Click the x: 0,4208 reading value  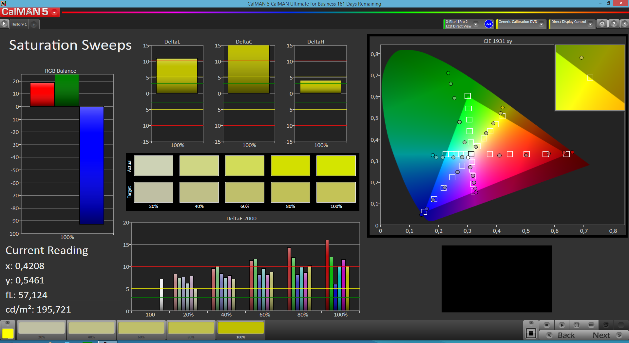tap(25, 266)
